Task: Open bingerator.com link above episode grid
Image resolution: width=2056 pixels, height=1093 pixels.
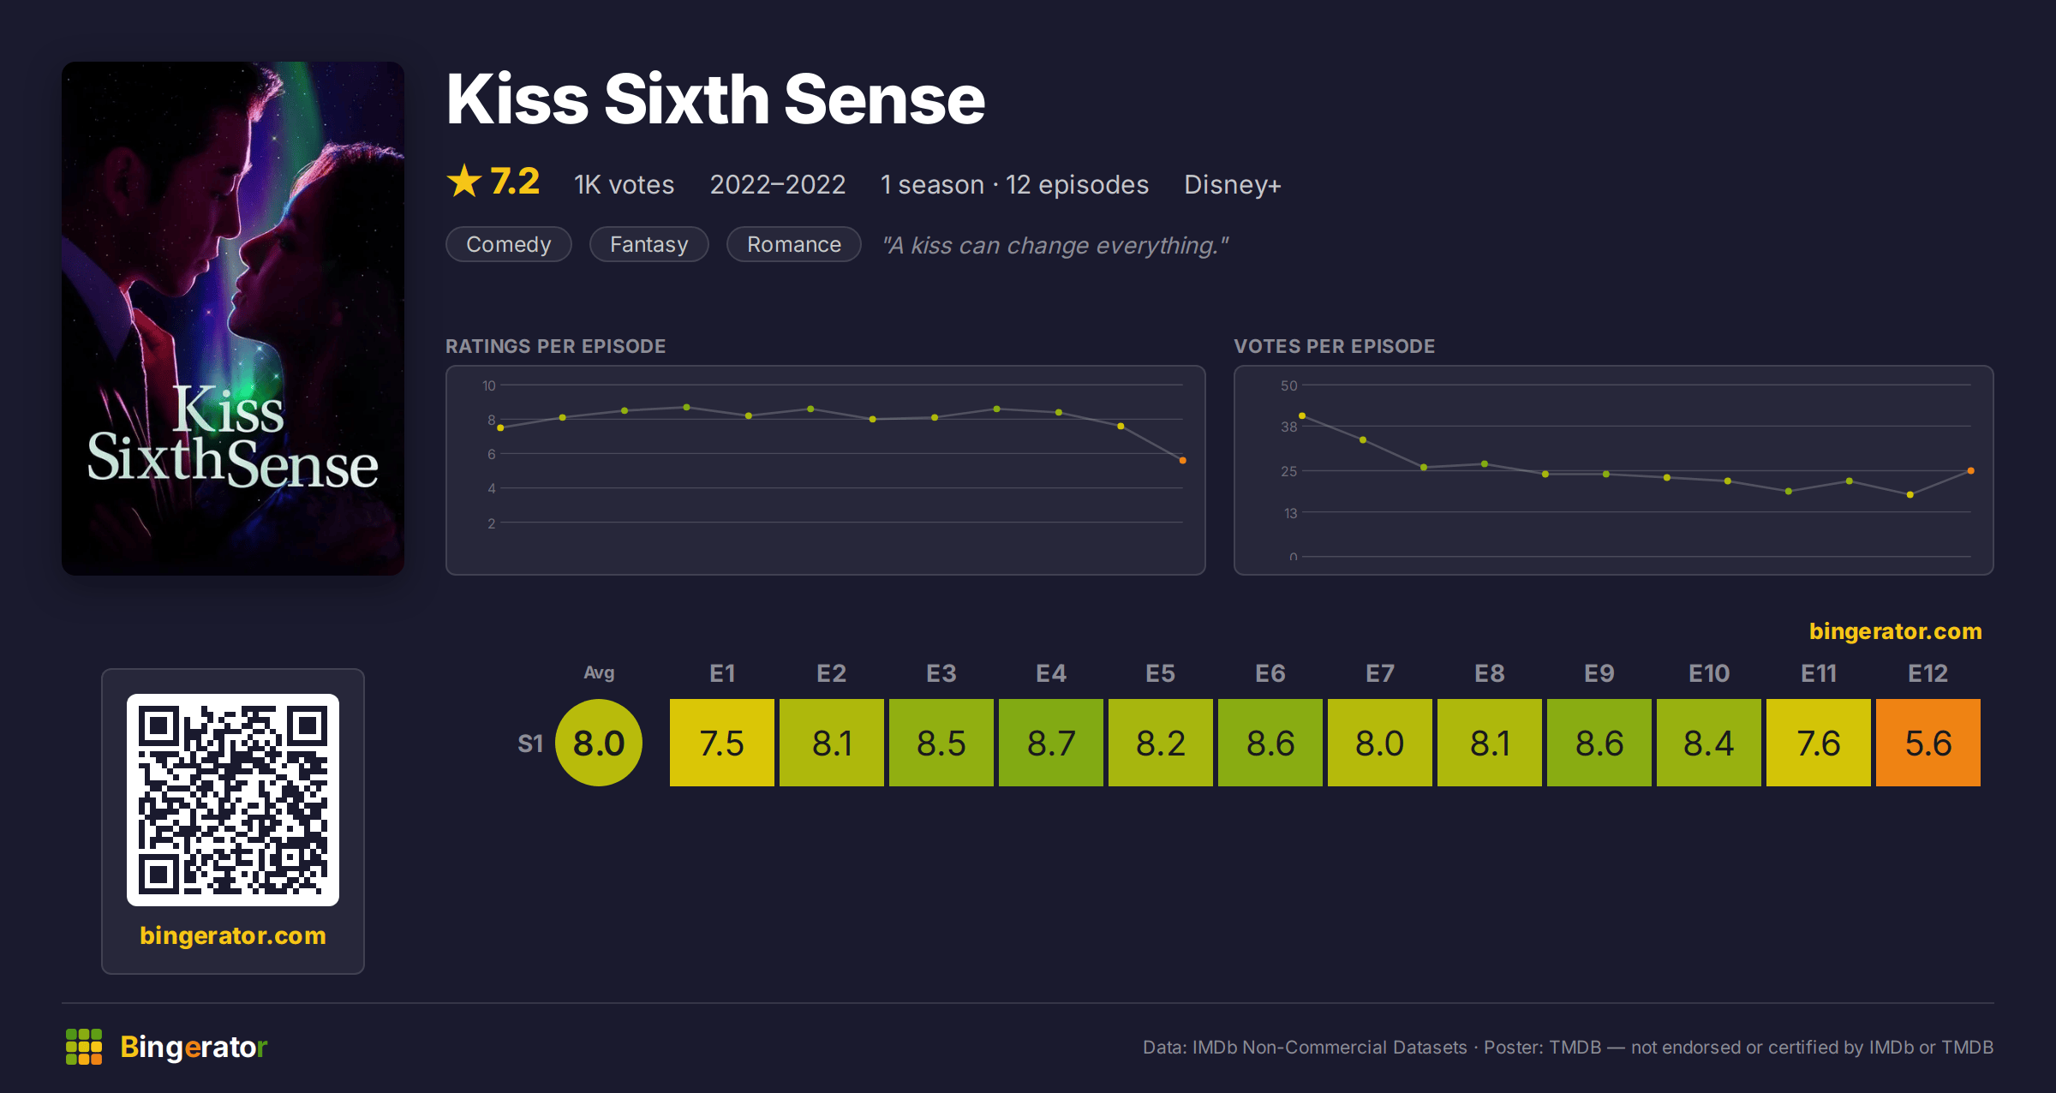Action: coord(1896,631)
